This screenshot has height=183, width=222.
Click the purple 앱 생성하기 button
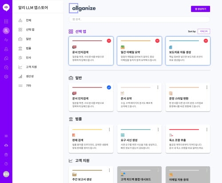(200, 9)
